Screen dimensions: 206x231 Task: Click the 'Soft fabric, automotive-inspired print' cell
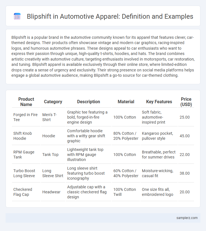(x=159, y=117)
